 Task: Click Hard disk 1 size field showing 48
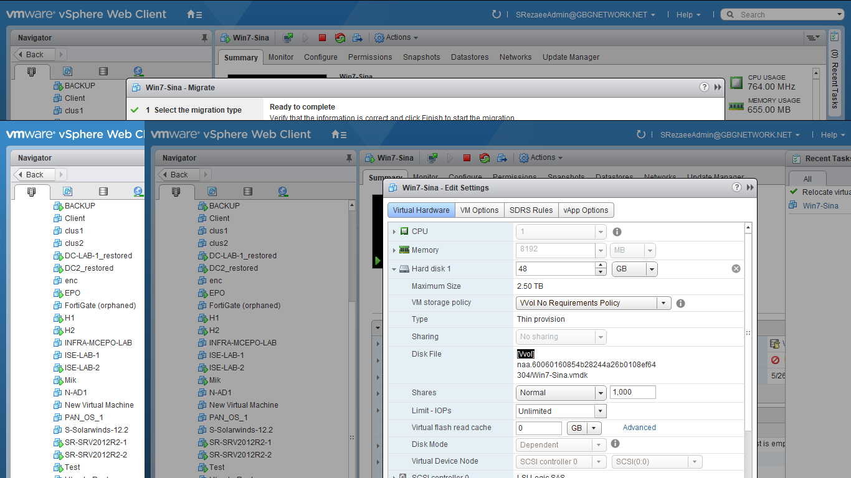(556, 269)
